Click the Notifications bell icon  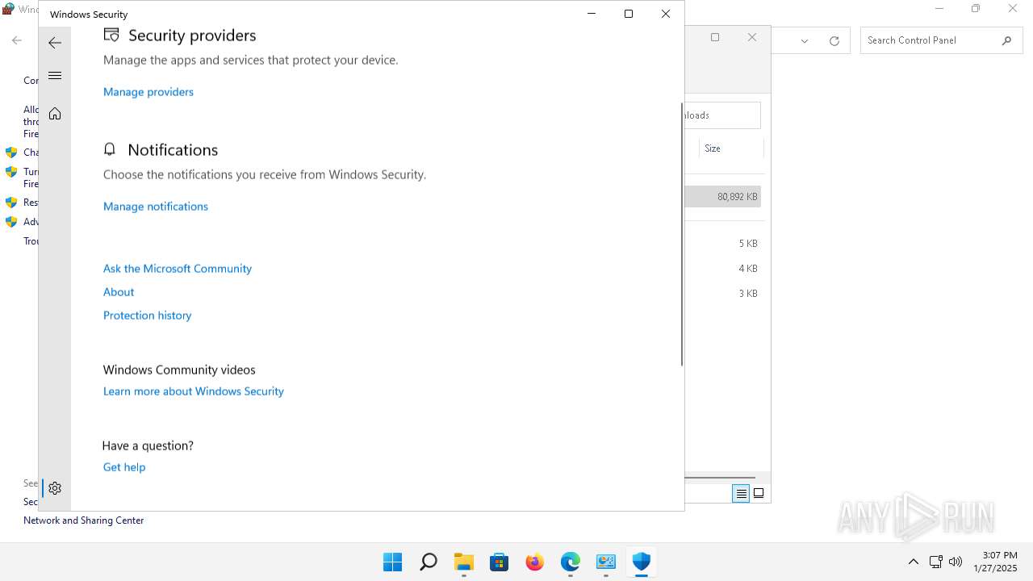pos(111,149)
